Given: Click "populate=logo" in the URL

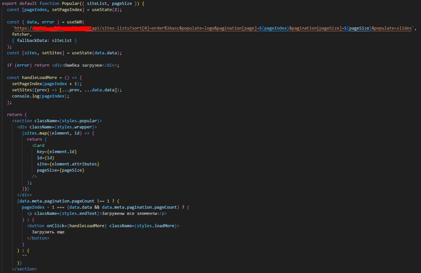Looking at the screenshot, I should click(198, 28).
